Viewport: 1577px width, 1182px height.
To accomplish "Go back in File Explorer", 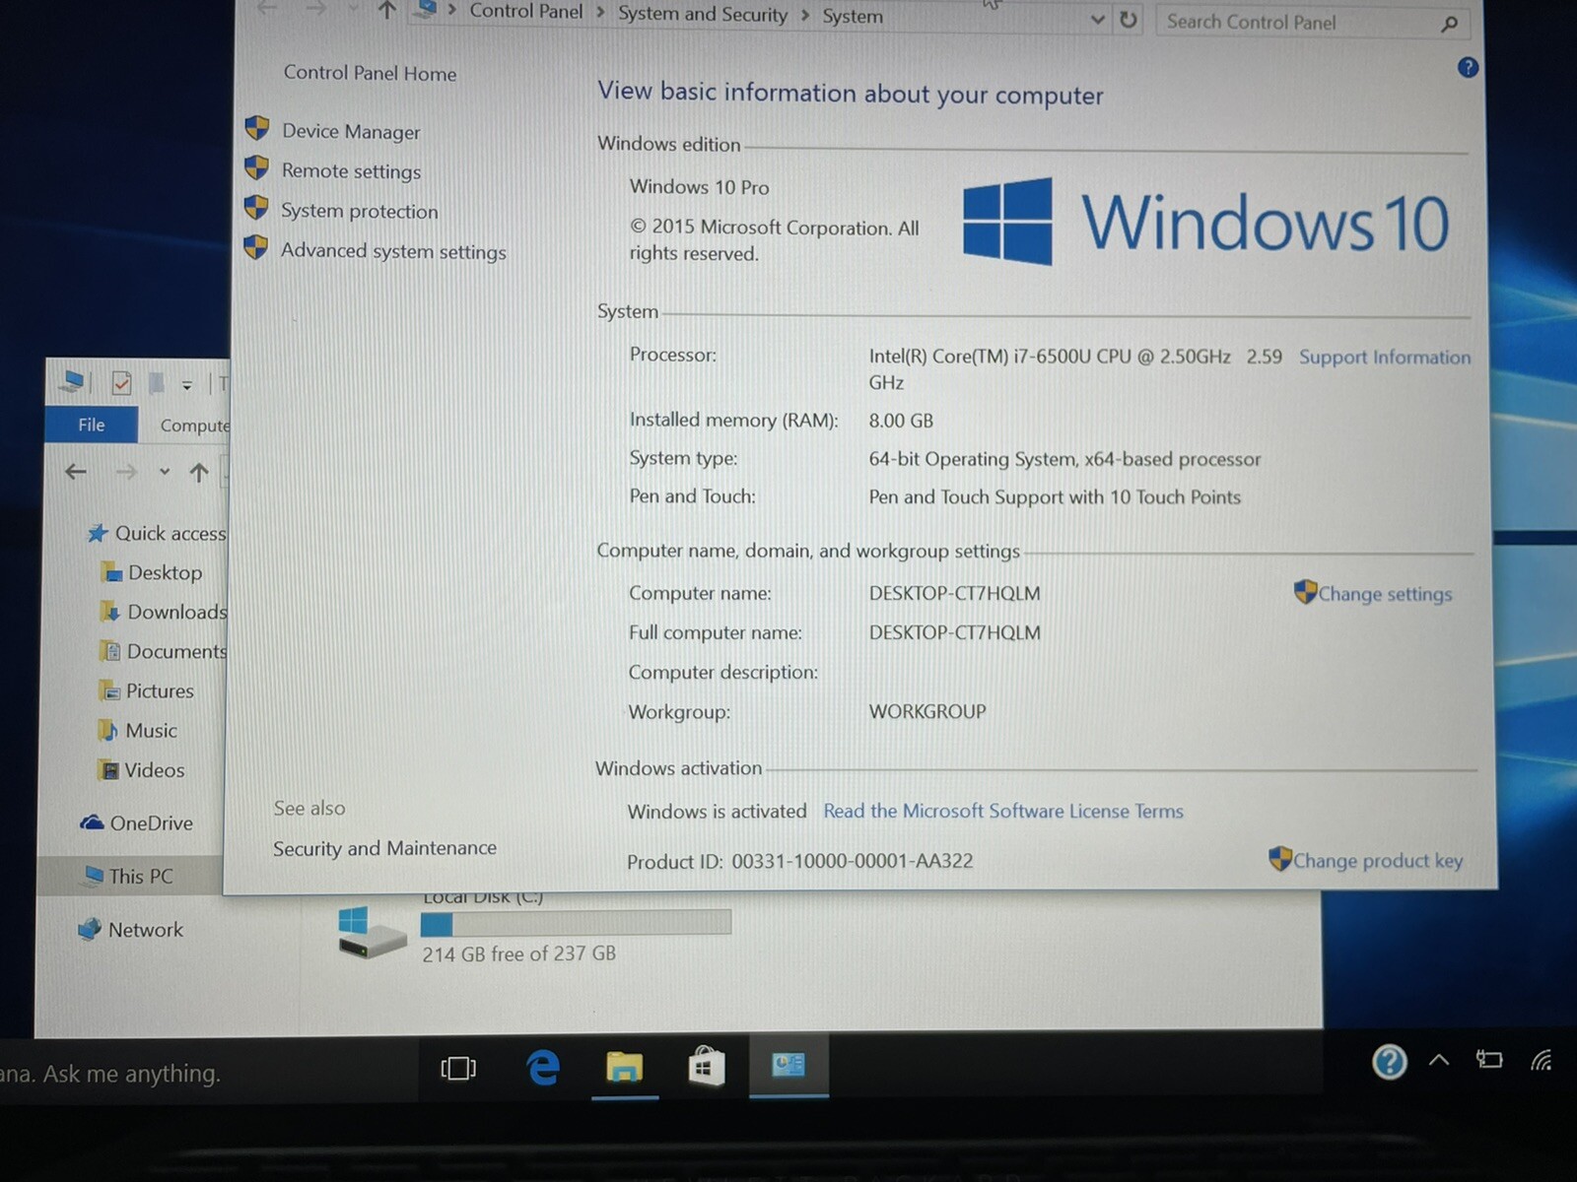I will 76,472.
